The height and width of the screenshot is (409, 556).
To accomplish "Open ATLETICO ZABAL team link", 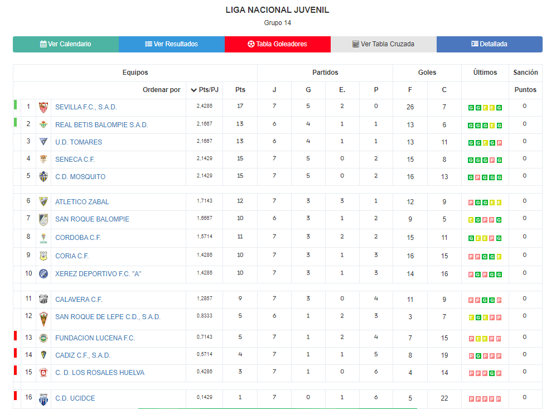I will pyautogui.click(x=82, y=202).
